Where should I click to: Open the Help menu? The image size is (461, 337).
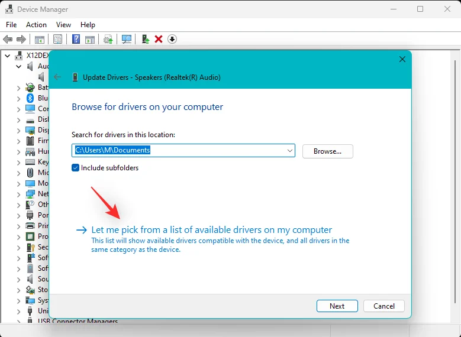click(x=88, y=25)
